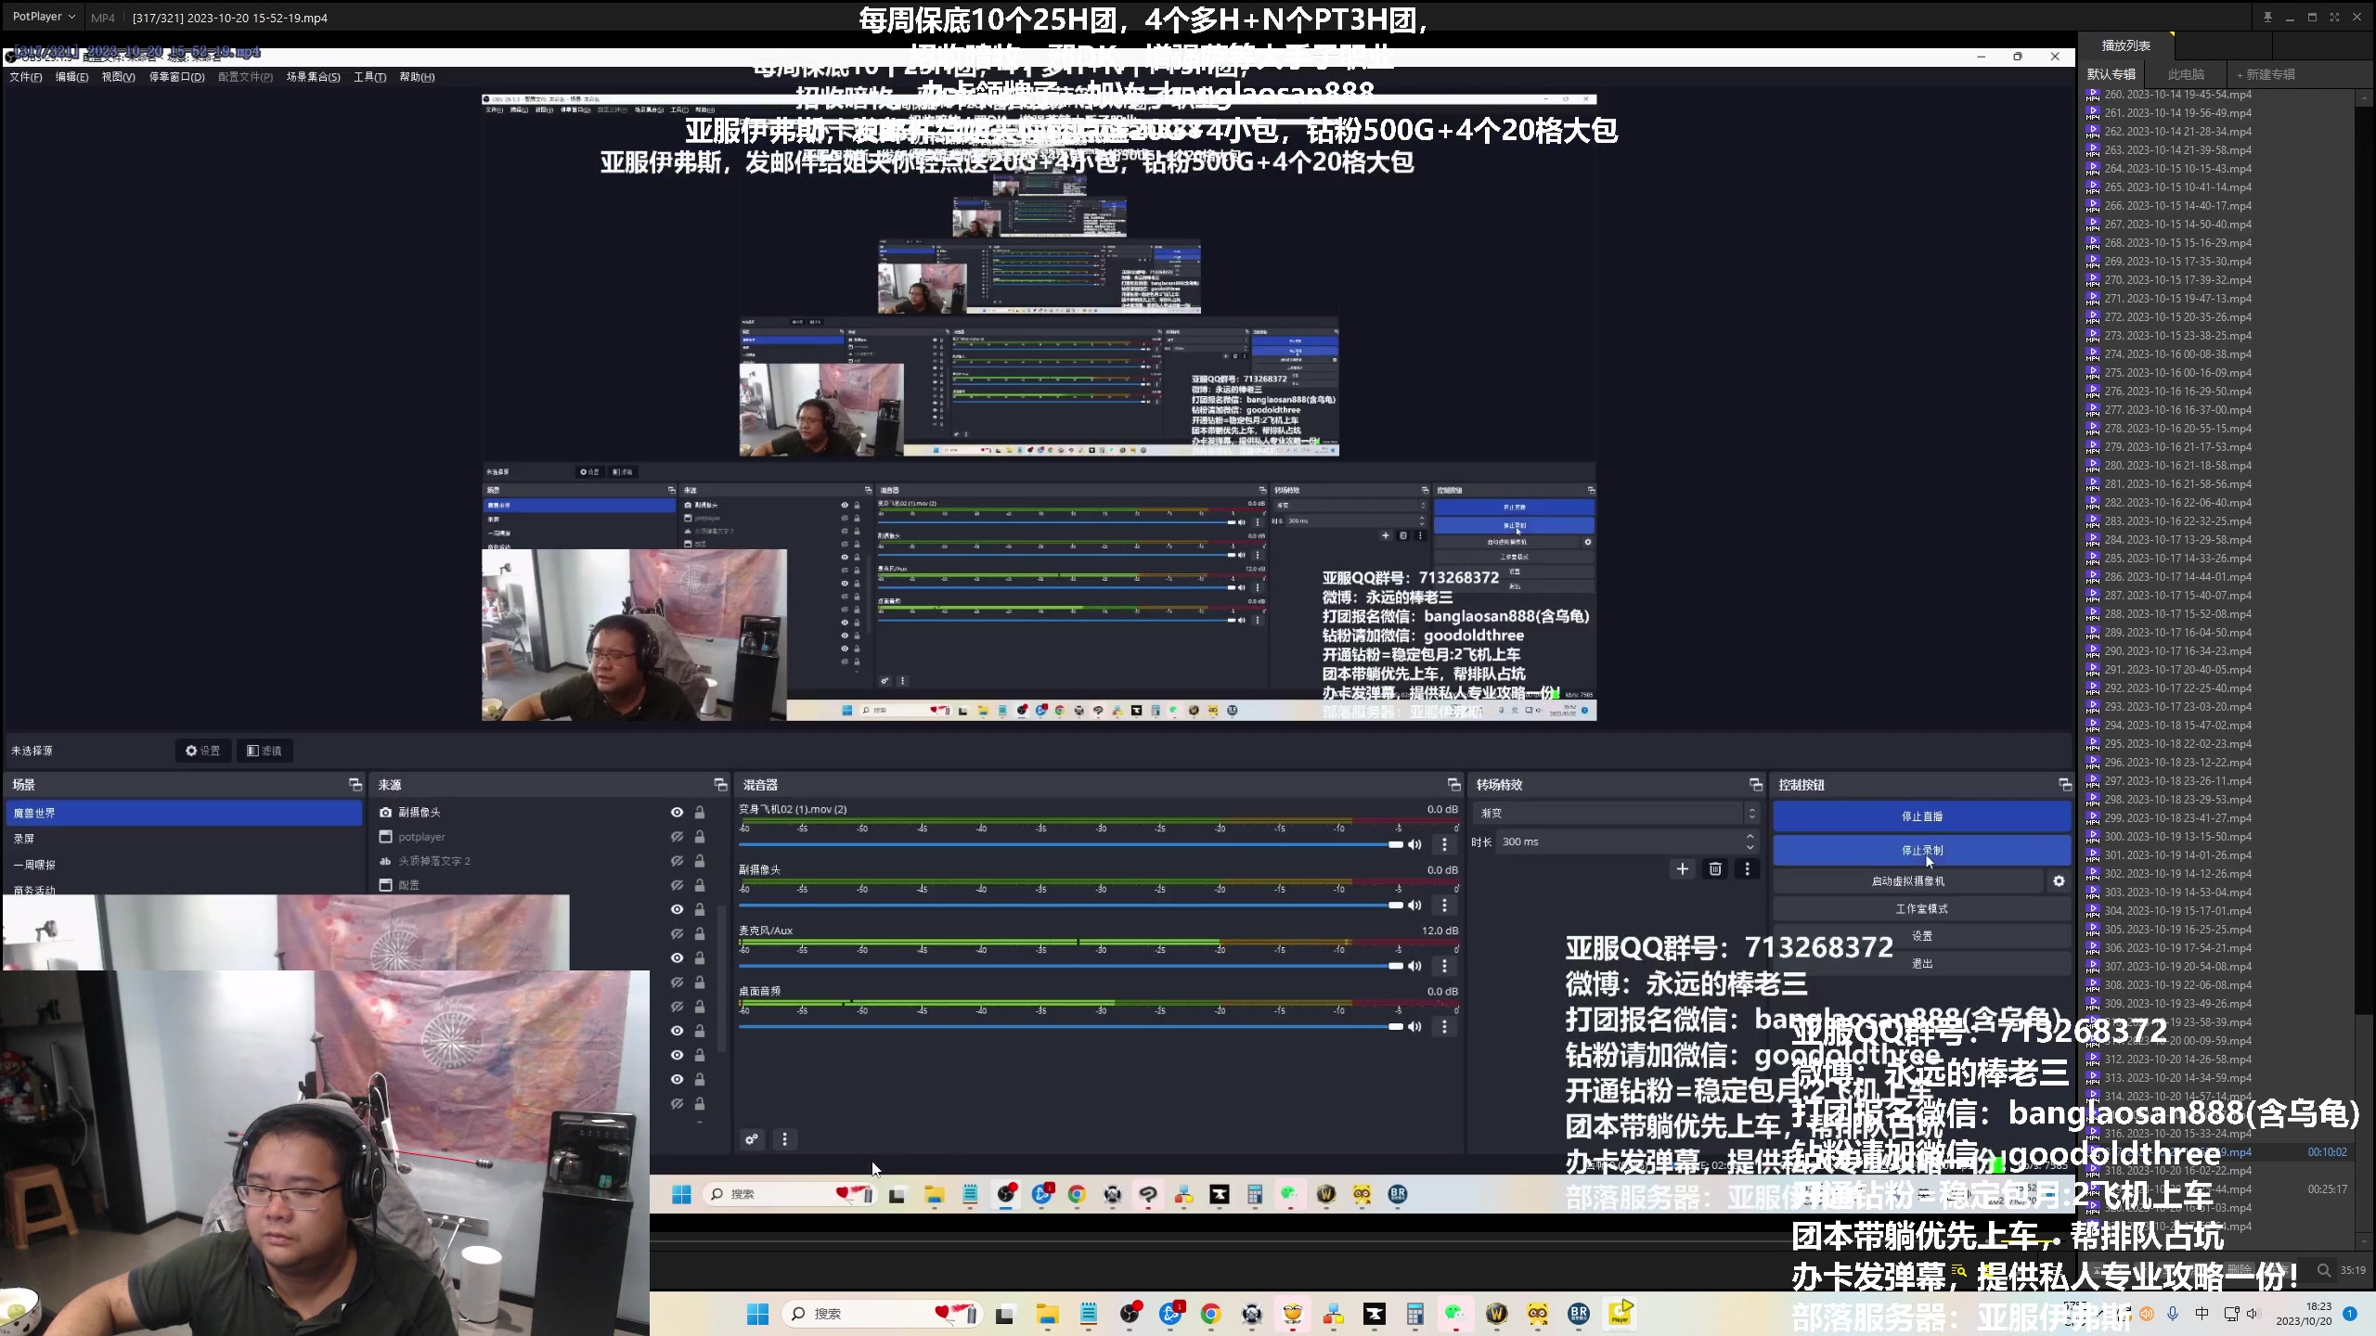Image resolution: width=2376 pixels, height=1336 pixels.
Task: Open the PotPlayer main menu dropdown
Action: pos(43,17)
